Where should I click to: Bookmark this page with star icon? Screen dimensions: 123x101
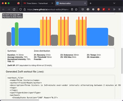[x=76, y=9]
